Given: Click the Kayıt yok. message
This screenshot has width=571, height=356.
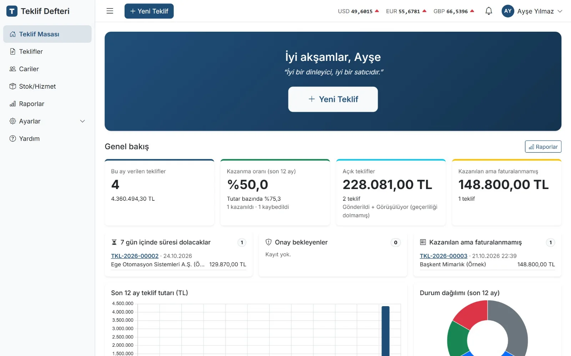Looking at the screenshot, I should coord(278,255).
